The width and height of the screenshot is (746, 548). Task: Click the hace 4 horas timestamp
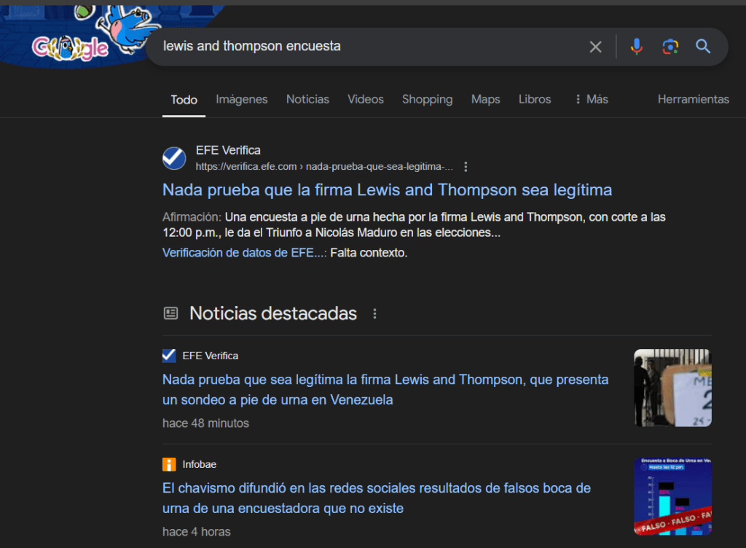(x=197, y=532)
